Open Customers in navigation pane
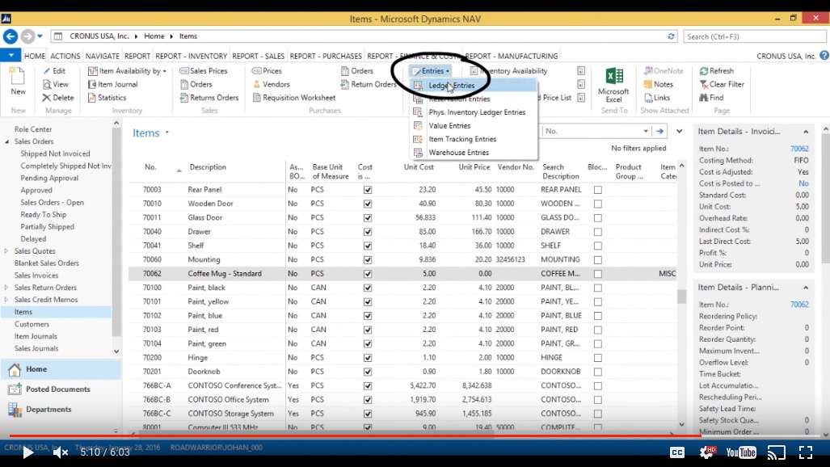The image size is (830, 467). coord(32,324)
